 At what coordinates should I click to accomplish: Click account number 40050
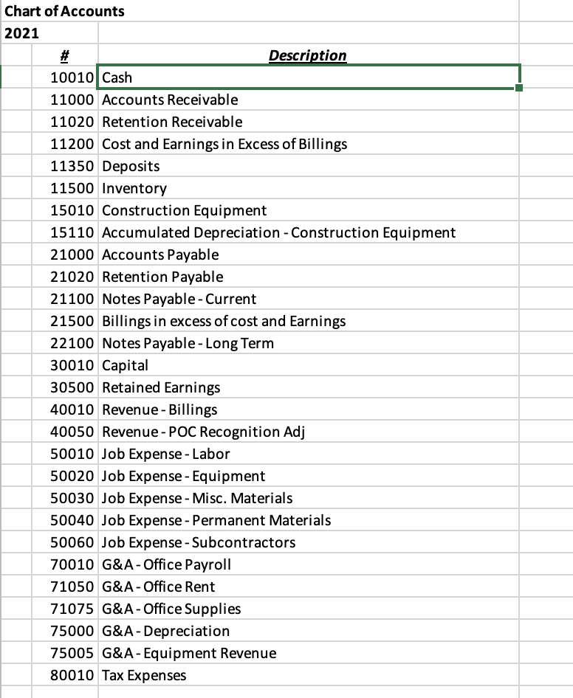pyautogui.click(x=64, y=432)
